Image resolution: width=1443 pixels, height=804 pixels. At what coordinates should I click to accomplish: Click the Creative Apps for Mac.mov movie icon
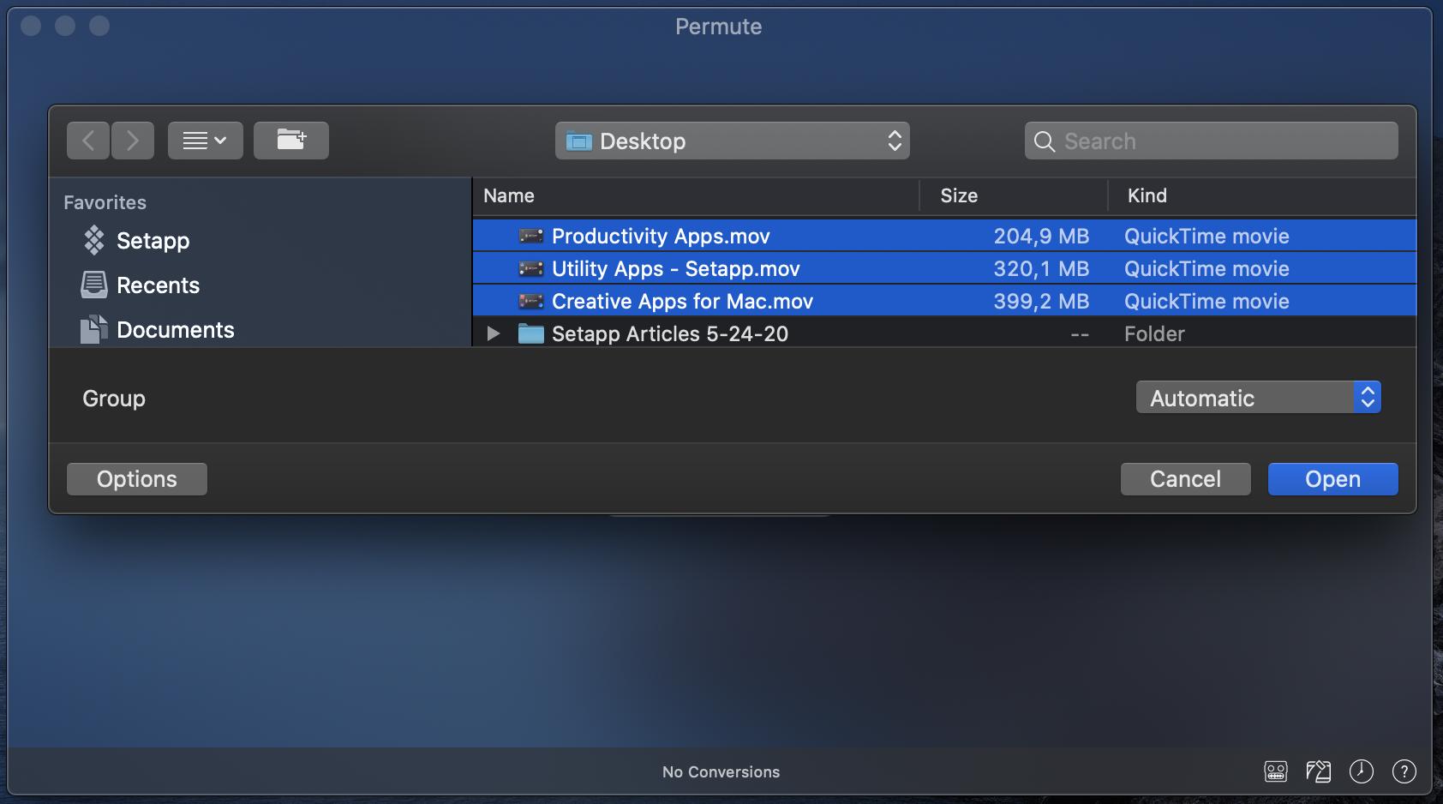point(531,301)
